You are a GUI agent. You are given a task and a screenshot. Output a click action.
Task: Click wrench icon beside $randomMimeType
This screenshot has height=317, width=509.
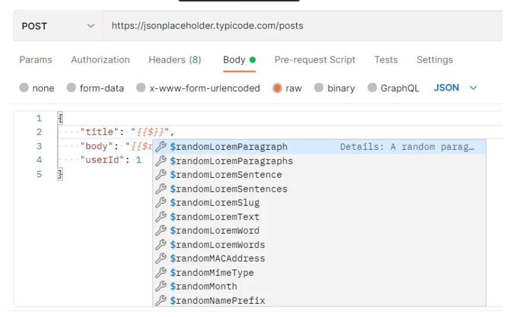pos(161,273)
